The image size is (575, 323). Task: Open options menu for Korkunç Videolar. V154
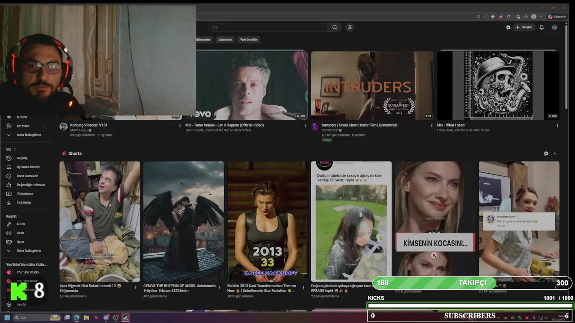[x=180, y=126]
